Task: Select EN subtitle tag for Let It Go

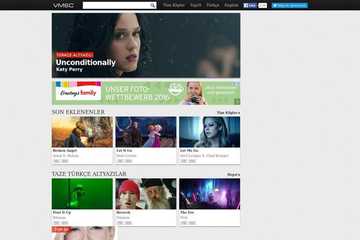Action: (128, 161)
